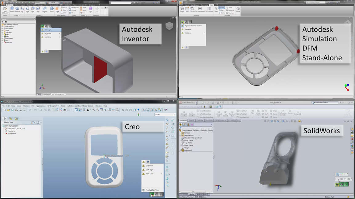Click Revolve tool in Inventor ribbon
This screenshot has width=355, height=199.
tap(17, 9)
